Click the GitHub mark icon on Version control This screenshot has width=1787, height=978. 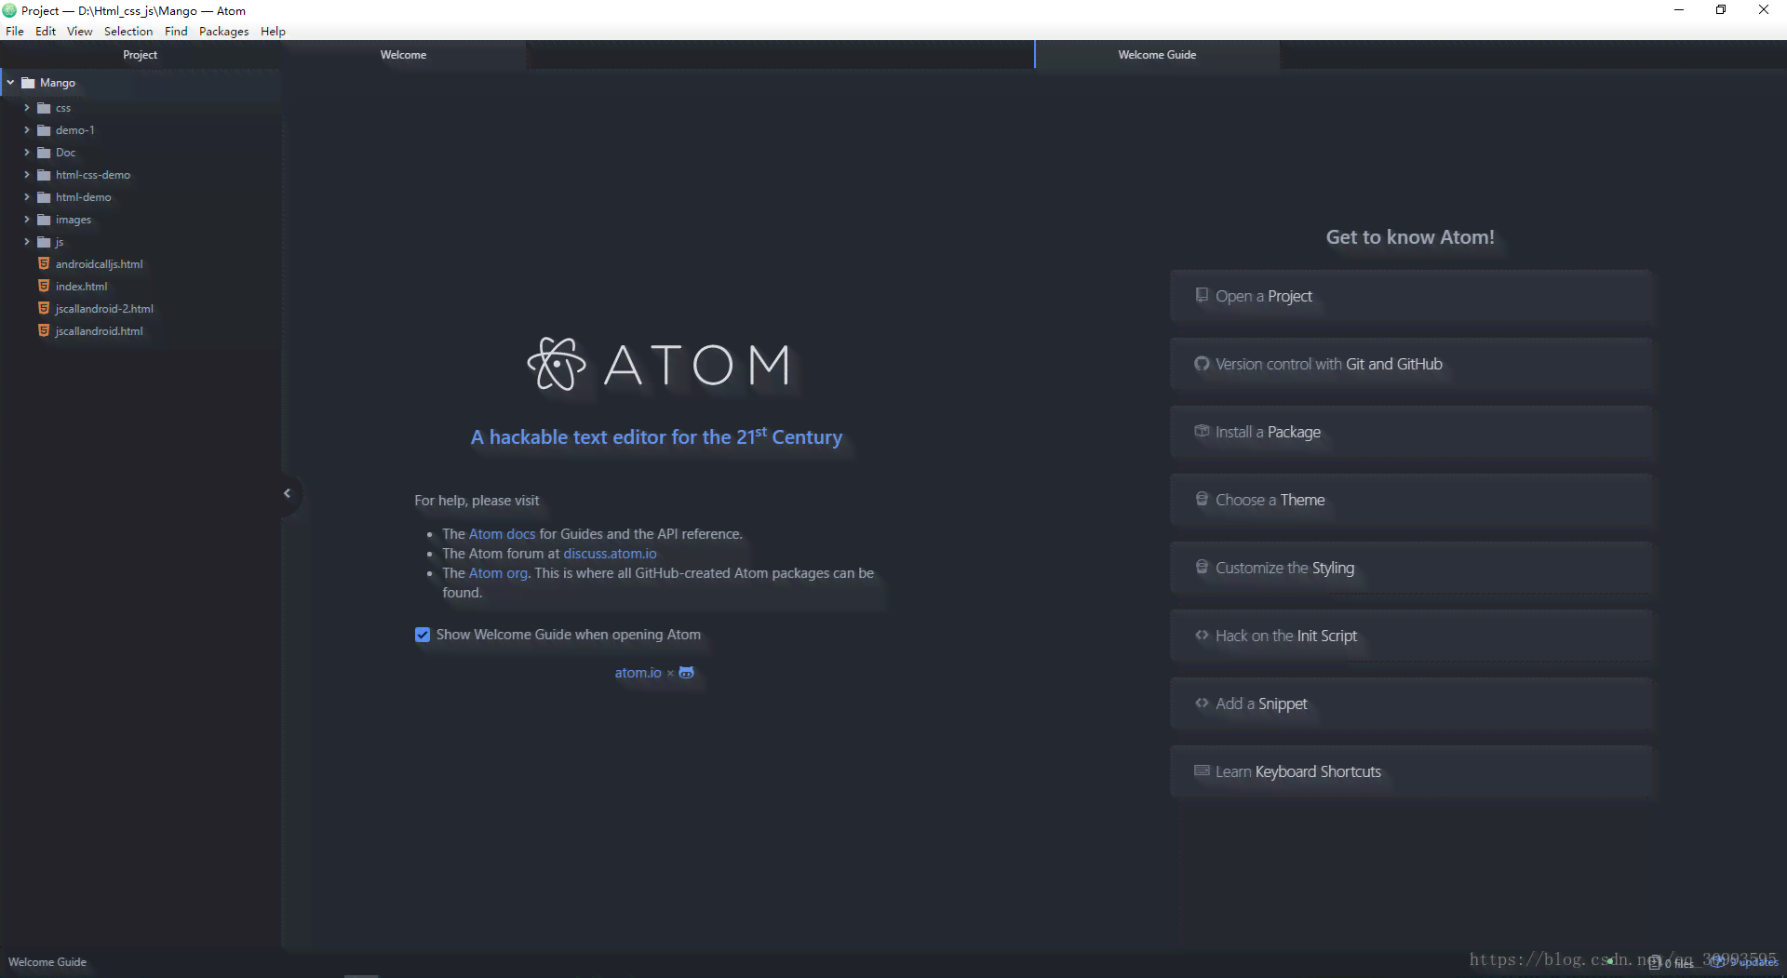click(1202, 364)
